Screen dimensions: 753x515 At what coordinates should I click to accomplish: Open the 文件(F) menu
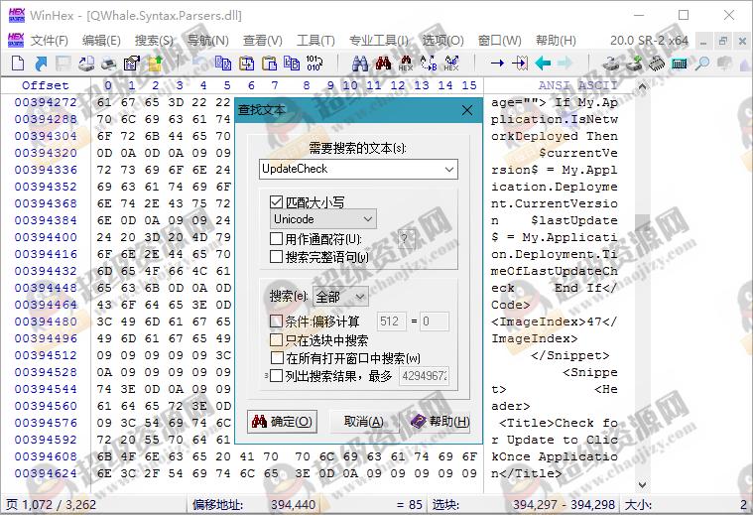pyautogui.click(x=49, y=41)
